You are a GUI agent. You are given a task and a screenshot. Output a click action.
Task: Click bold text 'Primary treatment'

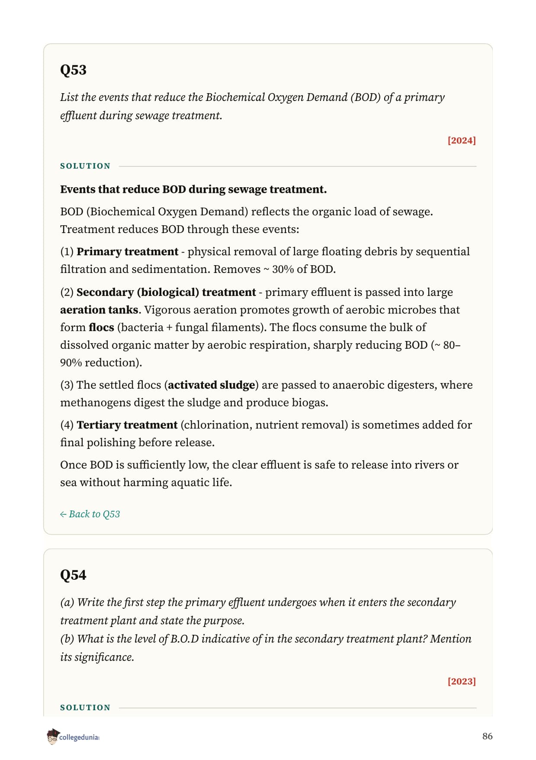[x=128, y=251]
